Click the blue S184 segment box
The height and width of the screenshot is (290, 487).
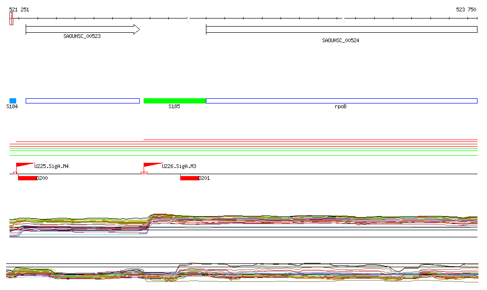pos(13,101)
